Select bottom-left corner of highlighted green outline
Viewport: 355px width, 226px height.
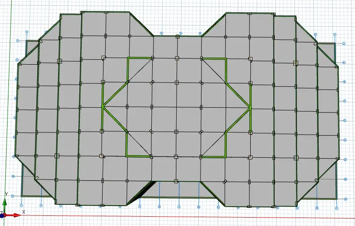click(x=127, y=156)
